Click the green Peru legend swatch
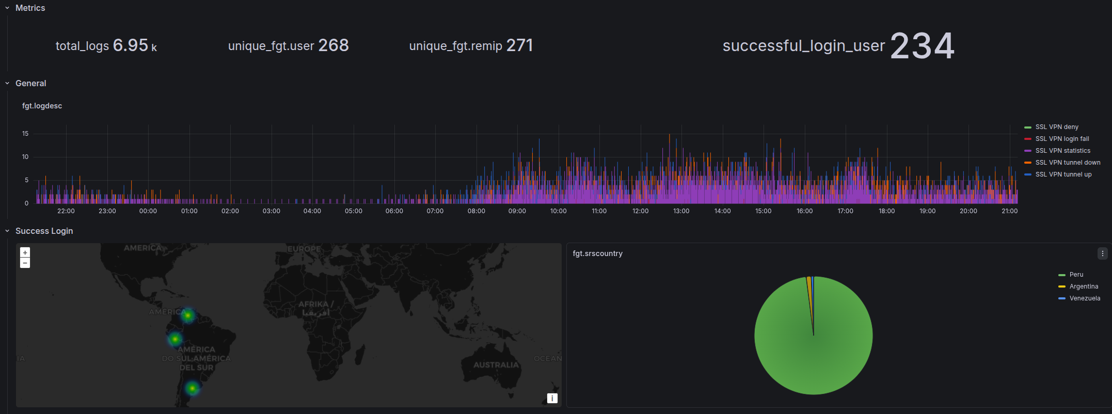The width and height of the screenshot is (1112, 414). pyautogui.click(x=1062, y=275)
